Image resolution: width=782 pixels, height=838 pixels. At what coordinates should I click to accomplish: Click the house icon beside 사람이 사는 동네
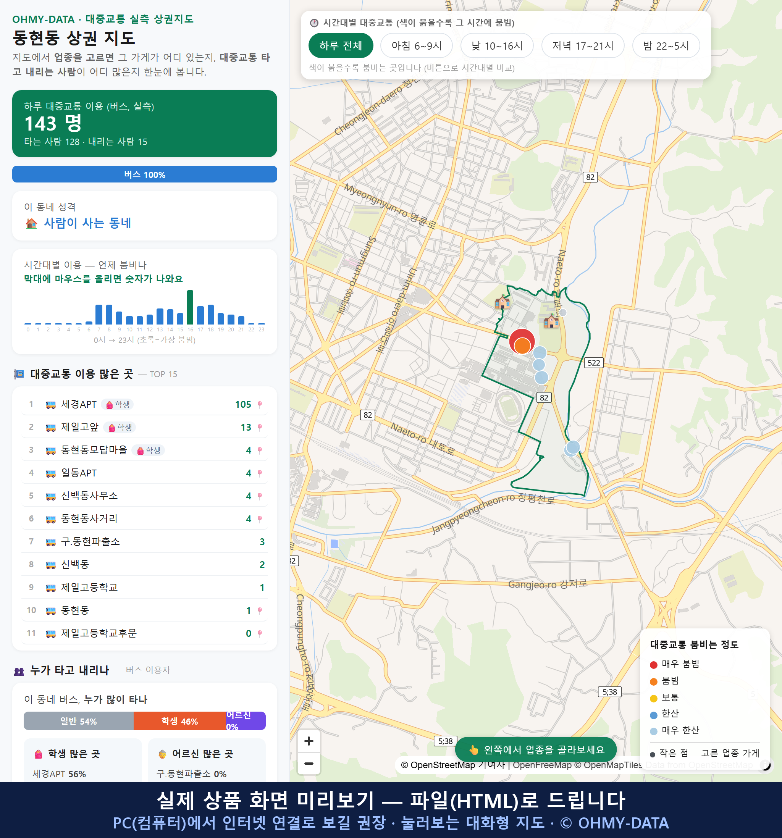coord(31,223)
